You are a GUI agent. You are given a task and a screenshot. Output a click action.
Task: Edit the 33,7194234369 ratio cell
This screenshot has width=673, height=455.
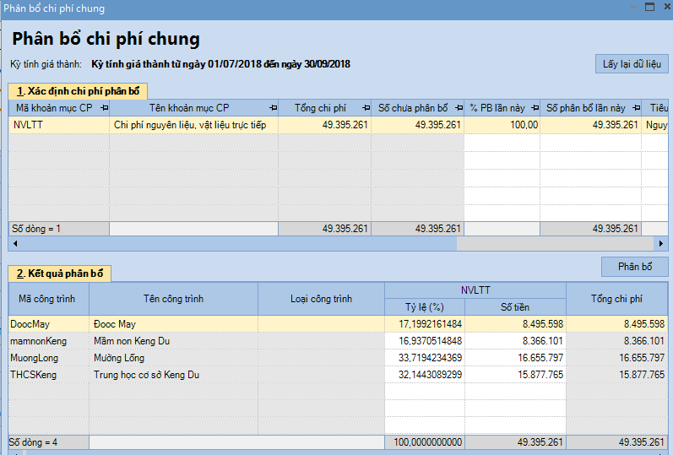click(x=425, y=358)
